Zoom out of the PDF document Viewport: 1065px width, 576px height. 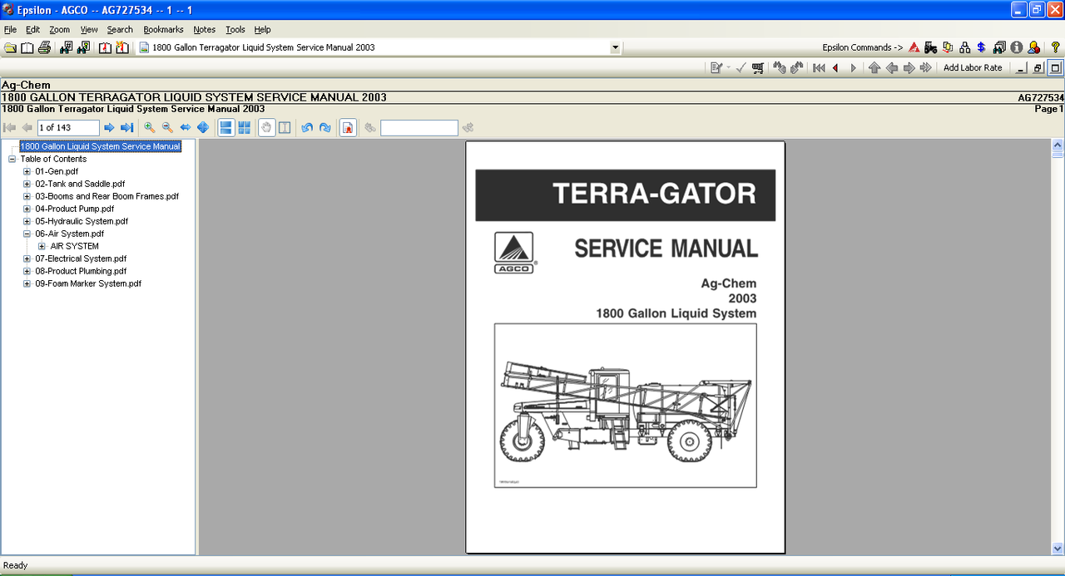click(167, 127)
